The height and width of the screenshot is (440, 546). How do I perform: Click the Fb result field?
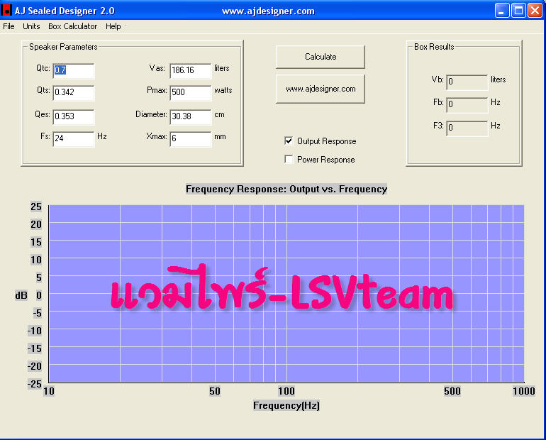pos(467,104)
